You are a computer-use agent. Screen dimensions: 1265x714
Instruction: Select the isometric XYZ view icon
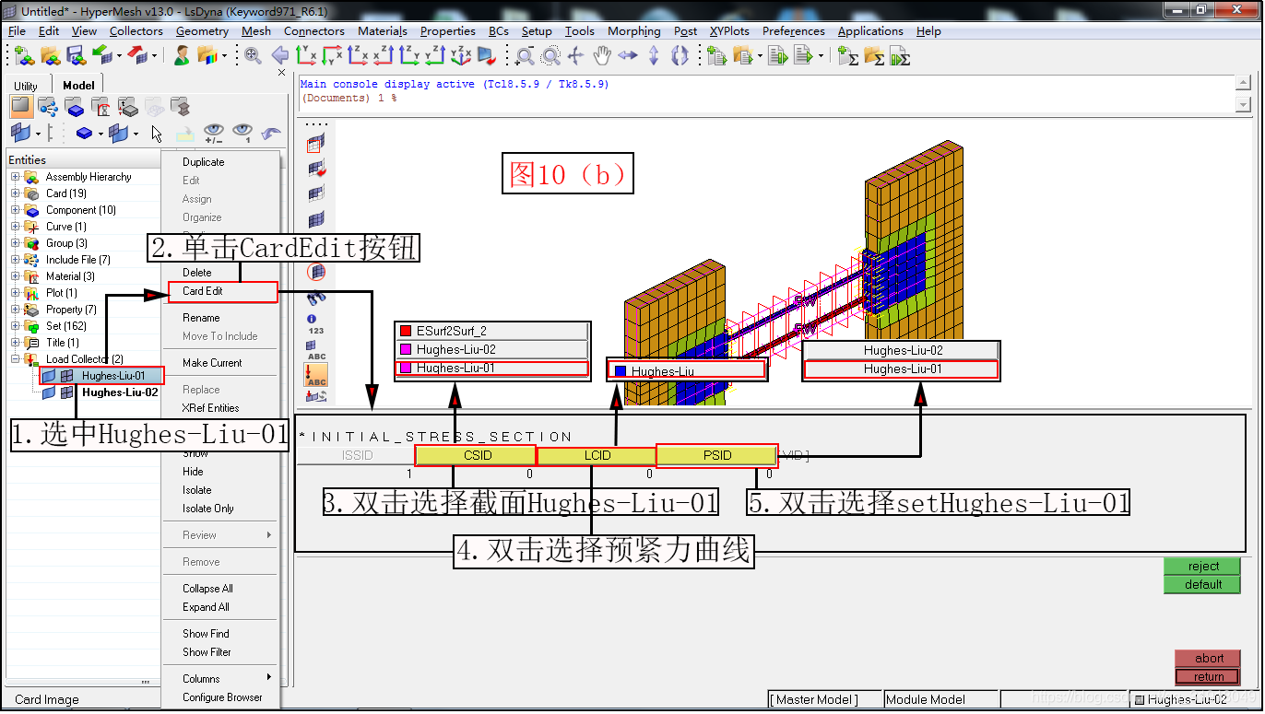point(460,56)
